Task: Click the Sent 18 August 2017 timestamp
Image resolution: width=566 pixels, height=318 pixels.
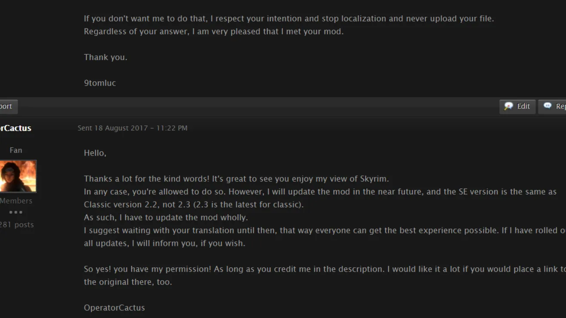Action: (133, 128)
